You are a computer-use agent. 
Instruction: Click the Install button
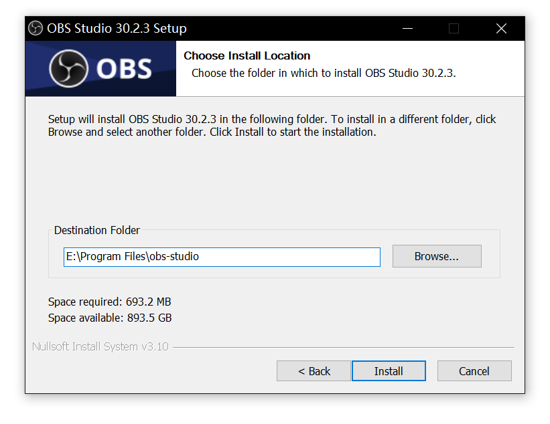point(389,370)
